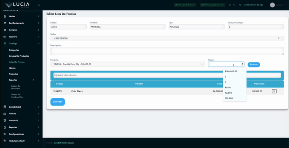
Task: Click the Contabilidad calendar icon
Action: coord(5,107)
